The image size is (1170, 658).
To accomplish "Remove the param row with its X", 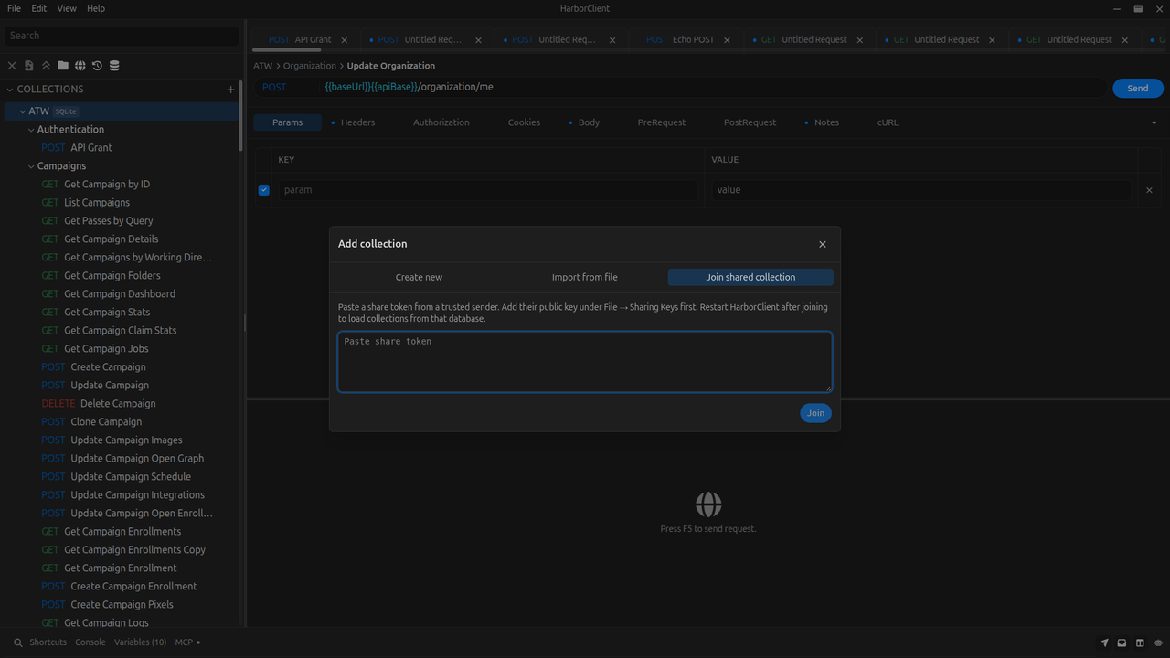I will [1149, 190].
